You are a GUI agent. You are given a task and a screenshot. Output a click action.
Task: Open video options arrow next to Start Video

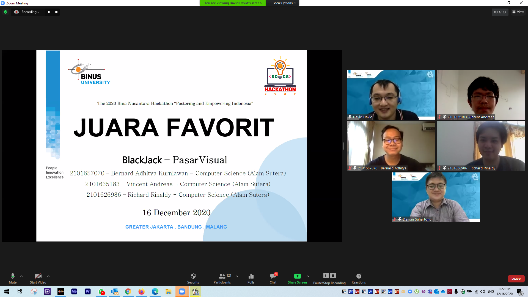tap(48, 276)
